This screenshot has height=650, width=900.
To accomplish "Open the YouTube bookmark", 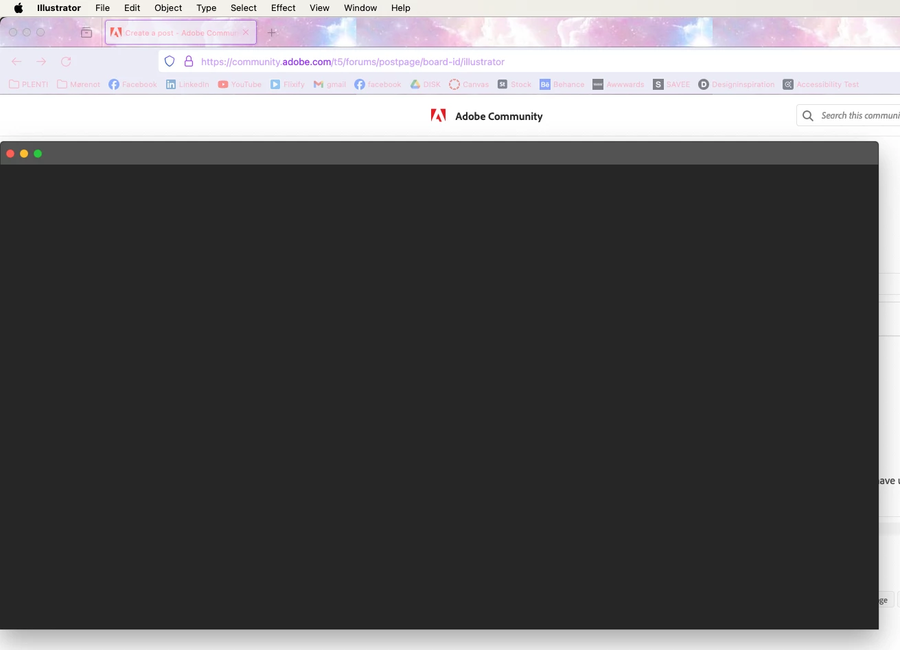I will (240, 84).
